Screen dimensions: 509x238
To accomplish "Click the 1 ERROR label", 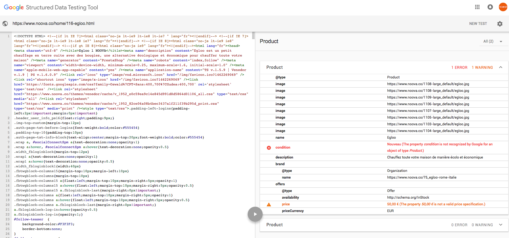I will tap(459, 67).
